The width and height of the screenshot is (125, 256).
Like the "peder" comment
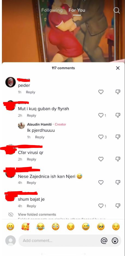click(x=101, y=92)
